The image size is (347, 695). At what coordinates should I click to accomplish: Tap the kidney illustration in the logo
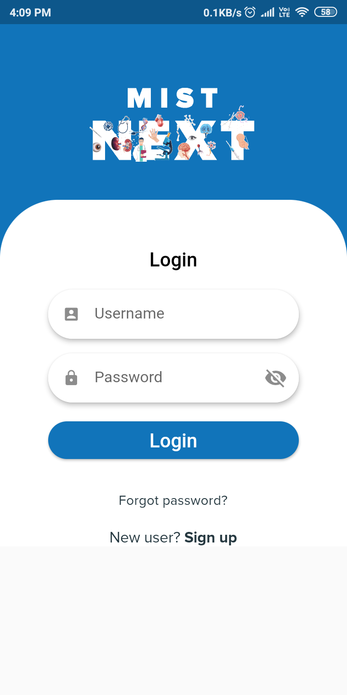[x=116, y=143]
